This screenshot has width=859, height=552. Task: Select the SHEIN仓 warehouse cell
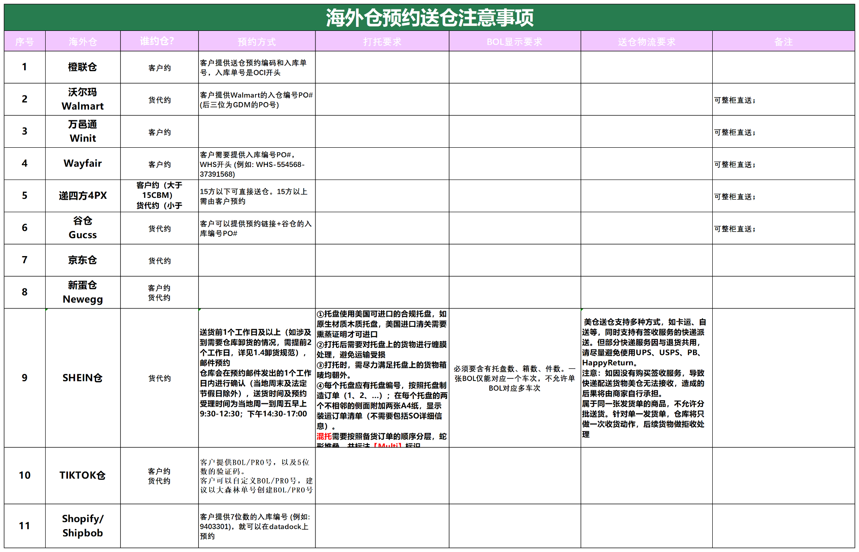[x=82, y=378]
